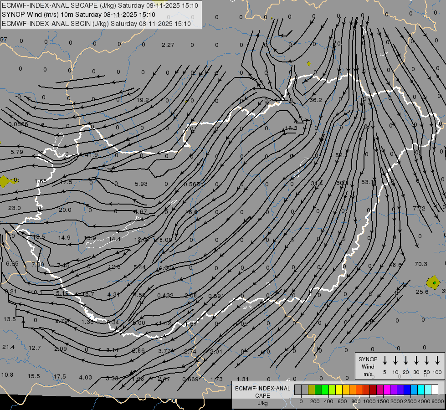This screenshot has height=410, width=446.
Task: Click the 20 m/s wind arrow in legend
Action: [405, 360]
